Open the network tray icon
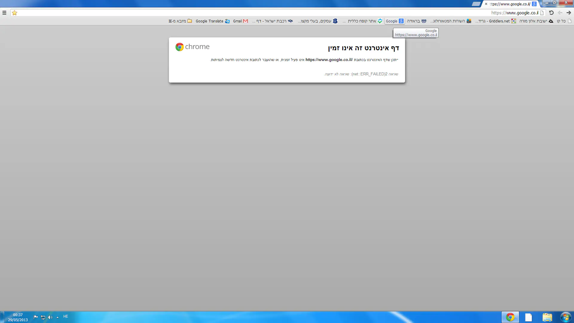574x323 pixels. tap(43, 317)
